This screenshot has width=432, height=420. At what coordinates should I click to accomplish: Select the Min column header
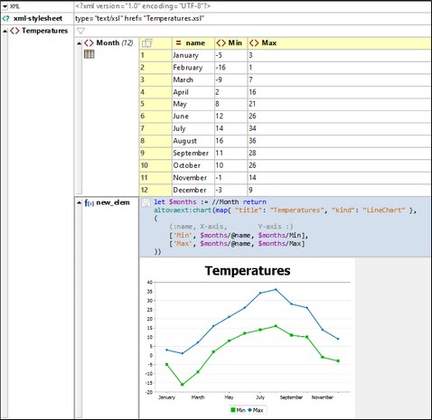(x=231, y=43)
